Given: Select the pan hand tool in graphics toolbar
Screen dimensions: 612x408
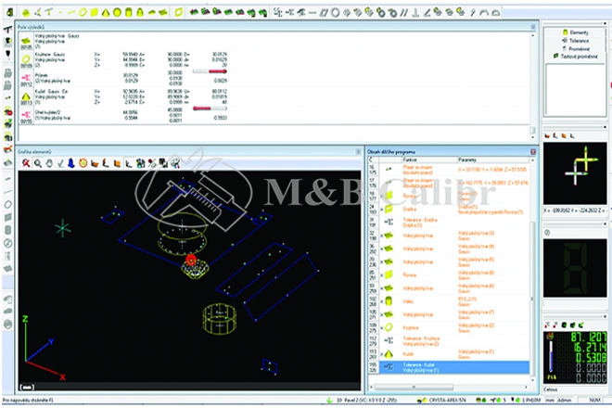Looking at the screenshot, I should point(50,163).
